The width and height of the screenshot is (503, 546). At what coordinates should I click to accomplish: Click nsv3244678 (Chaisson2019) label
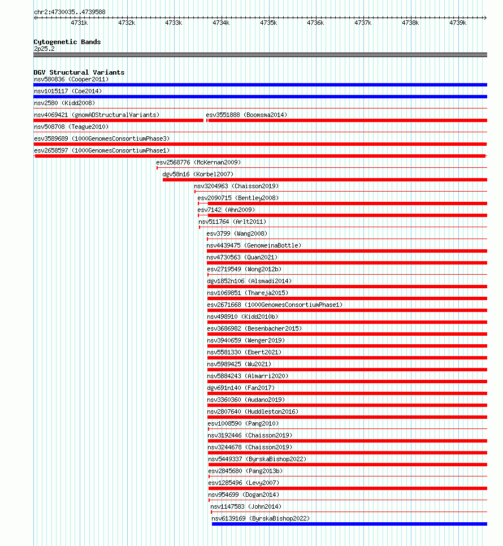(x=250, y=447)
